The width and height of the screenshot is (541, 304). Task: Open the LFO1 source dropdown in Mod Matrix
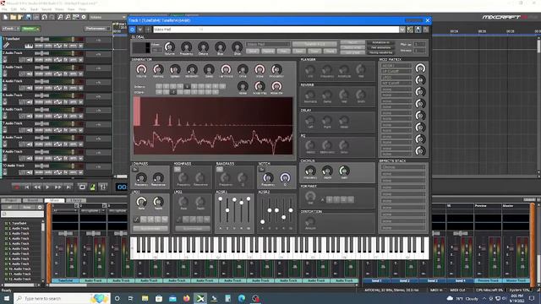[396, 78]
